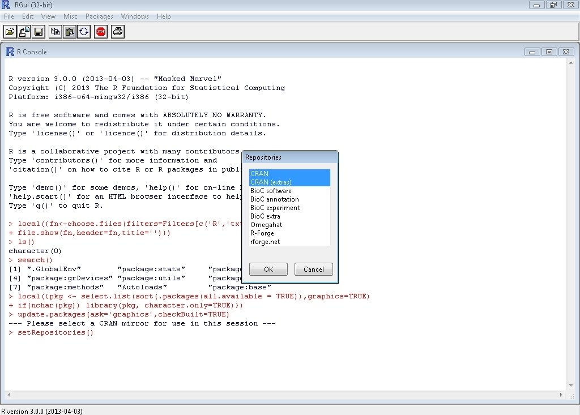Select CRAN in repositories list

[x=289, y=173]
